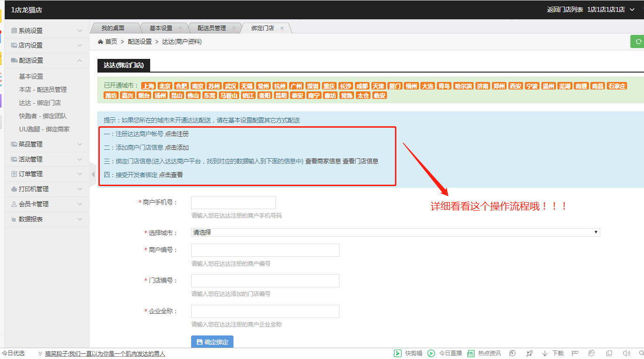644x359 pixels.
Task: Expand the 菜品管理 sidebar section
Action: click(x=47, y=144)
